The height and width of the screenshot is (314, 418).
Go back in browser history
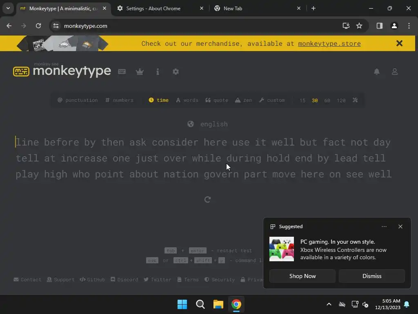click(9, 26)
